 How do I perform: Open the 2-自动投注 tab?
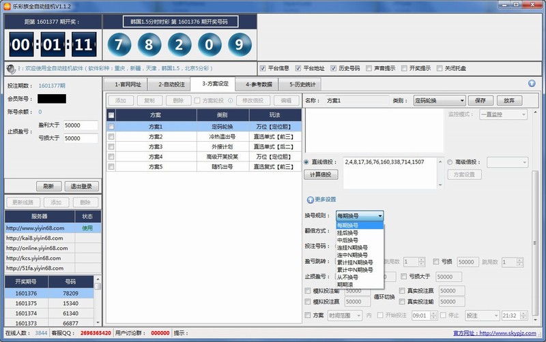[171, 84]
